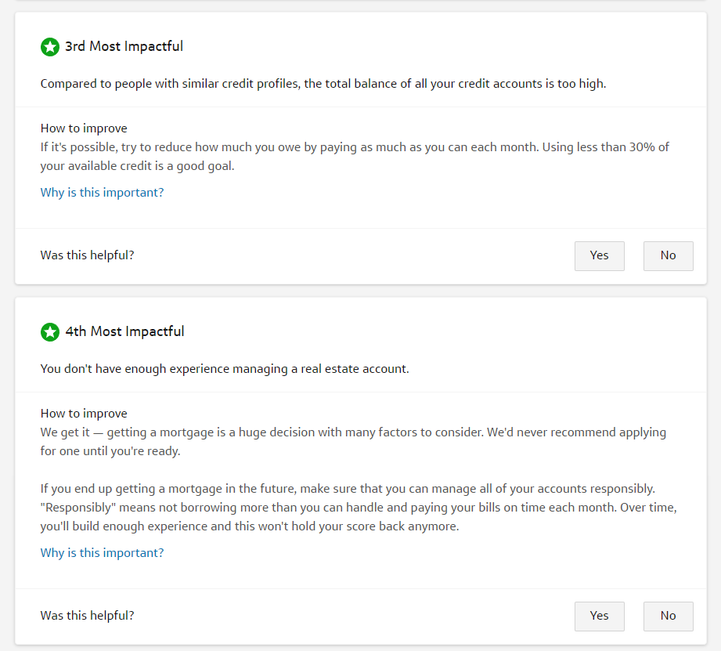The width and height of the screenshot is (721, 651).
Task: Click the paragraph defining 'Responsibly'
Action: (x=358, y=508)
